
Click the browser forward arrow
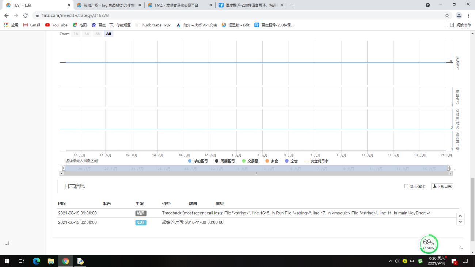[x=16, y=15]
